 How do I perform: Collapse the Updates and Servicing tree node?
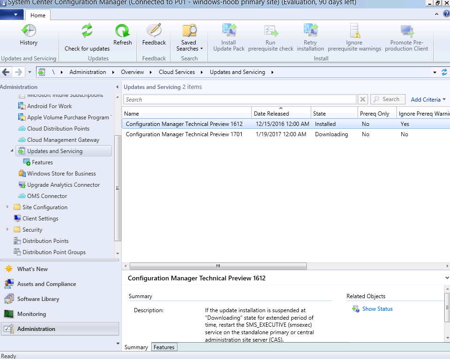point(12,151)
